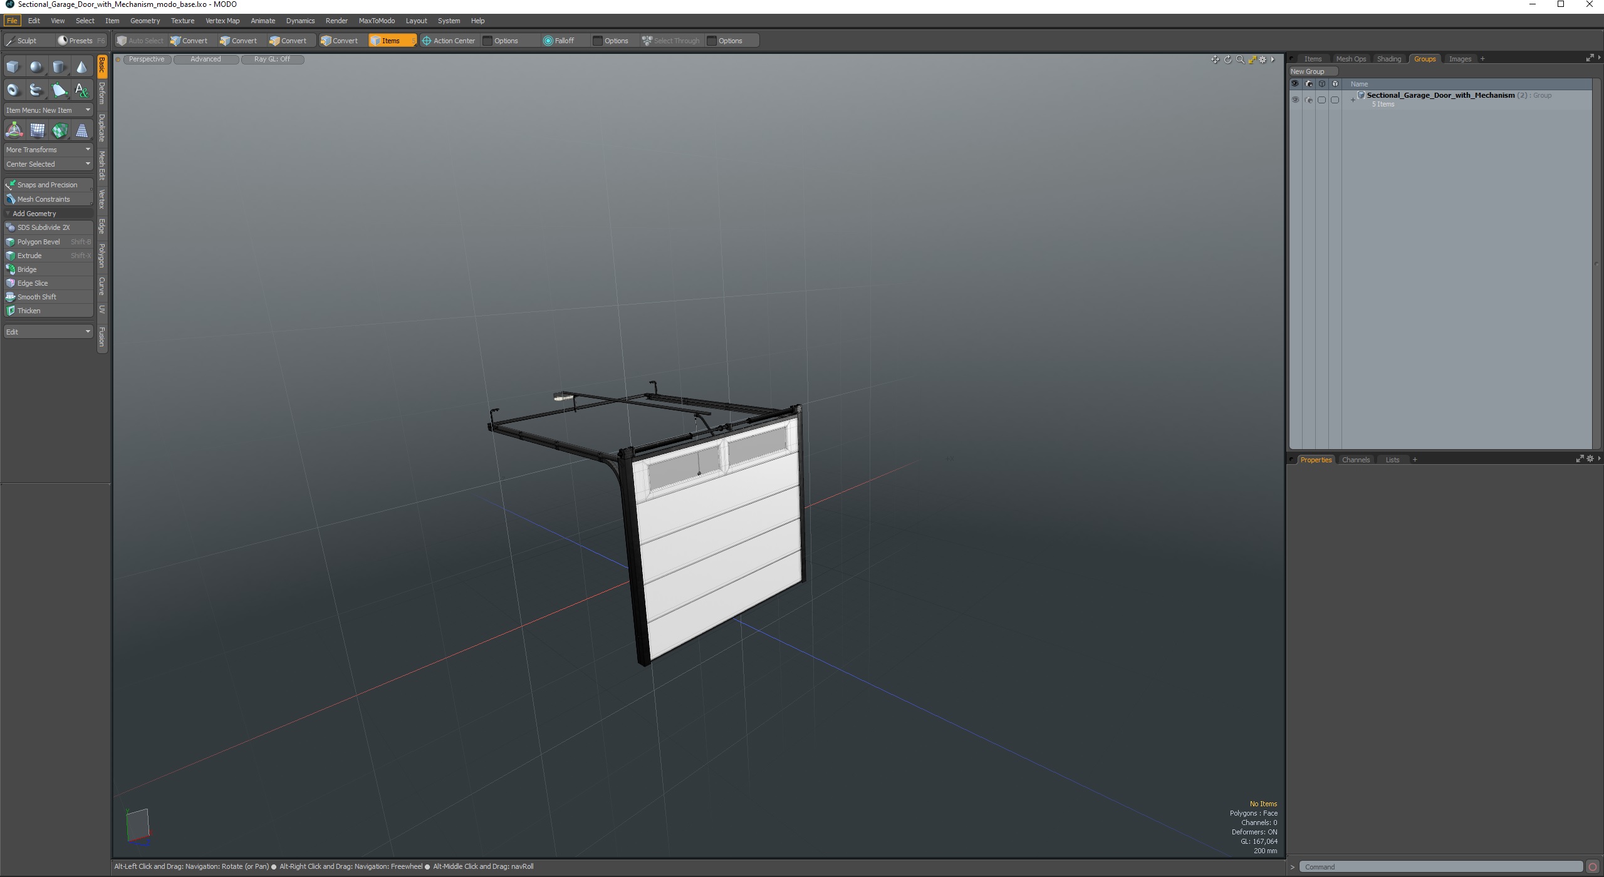
Task: Open the Center Selected dropdown
Action: (48, 164)
